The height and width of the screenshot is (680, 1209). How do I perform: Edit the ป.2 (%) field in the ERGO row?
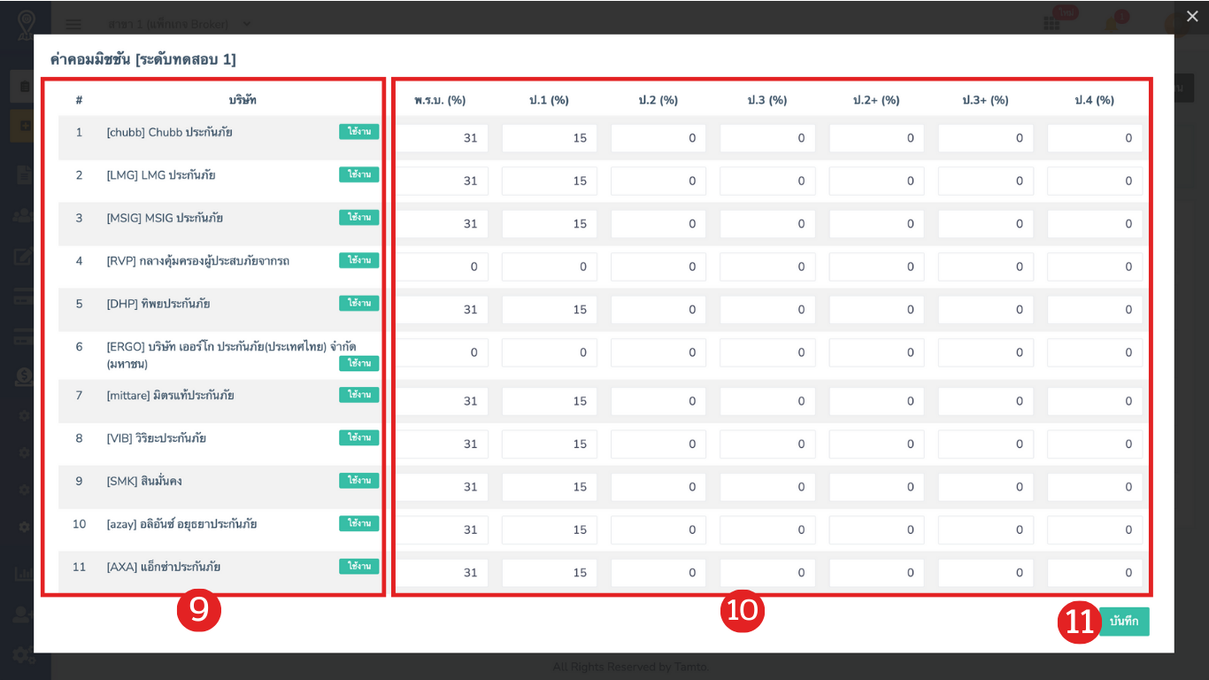click(x=658, y=352)
